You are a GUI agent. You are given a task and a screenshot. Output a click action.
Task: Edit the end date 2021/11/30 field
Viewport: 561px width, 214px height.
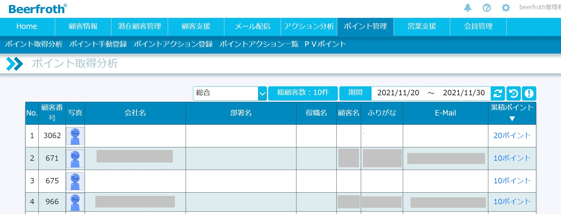pos(464,93)
